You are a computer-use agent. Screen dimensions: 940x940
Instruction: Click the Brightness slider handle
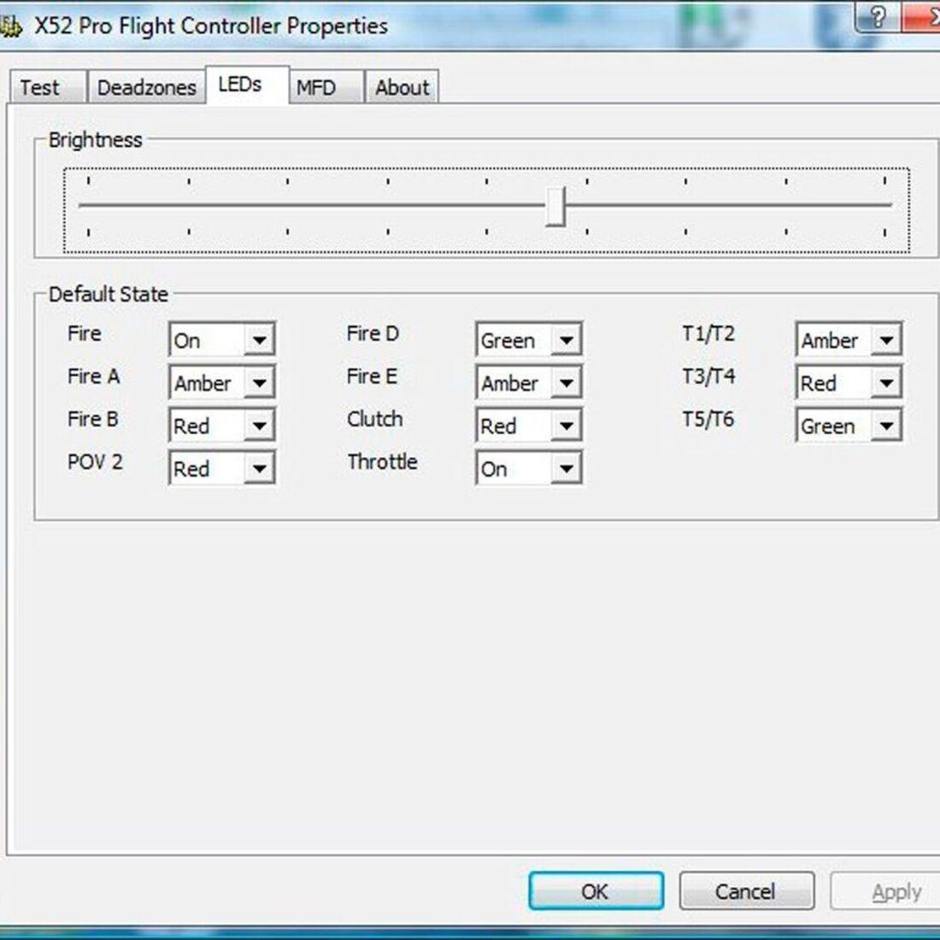pos(555,206)
